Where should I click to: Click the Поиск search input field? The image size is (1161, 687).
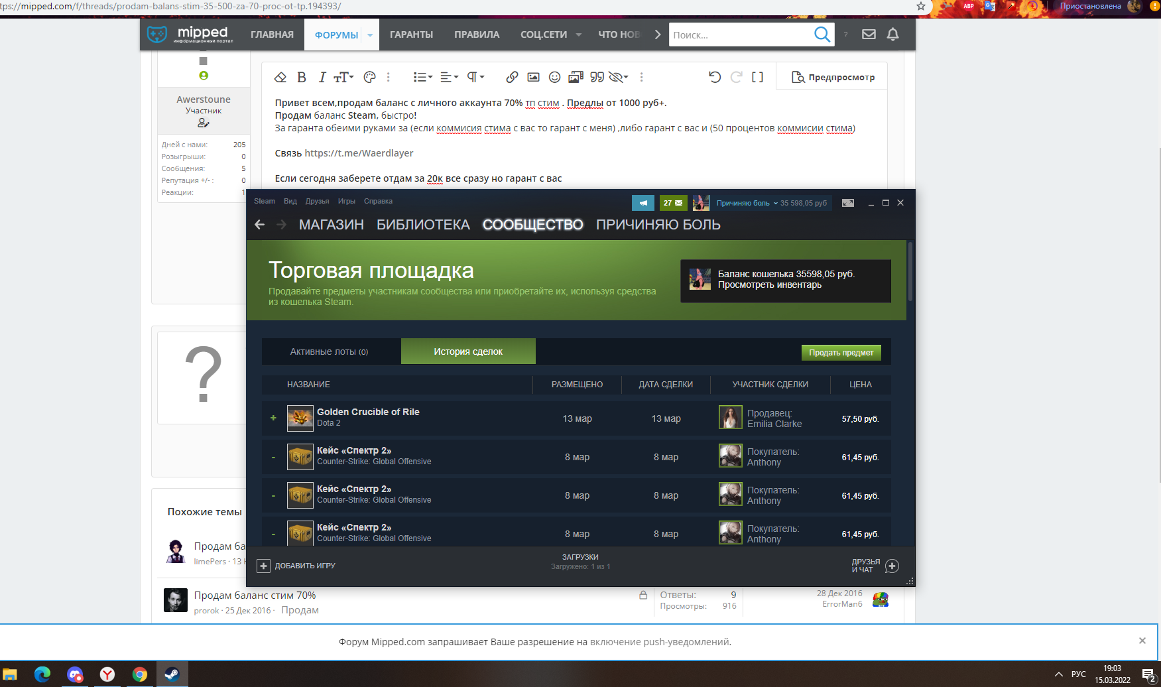739,35
